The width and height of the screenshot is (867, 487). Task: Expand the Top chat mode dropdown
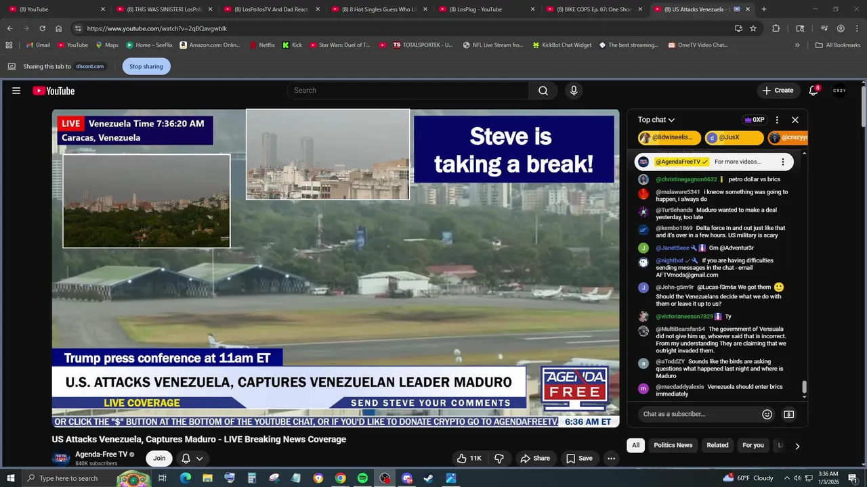coord(656,120)
